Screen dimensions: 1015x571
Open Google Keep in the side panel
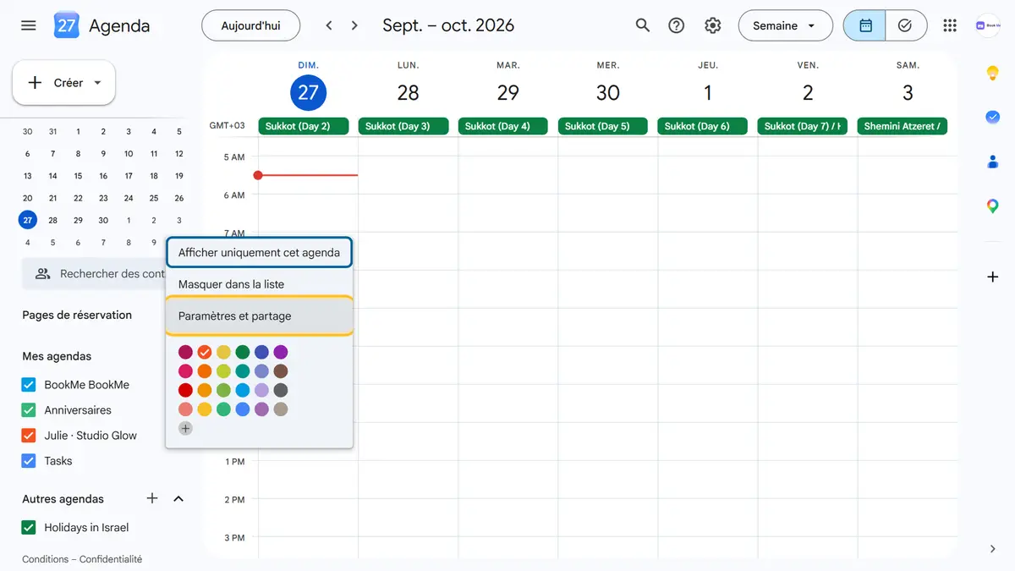(993, 74)
